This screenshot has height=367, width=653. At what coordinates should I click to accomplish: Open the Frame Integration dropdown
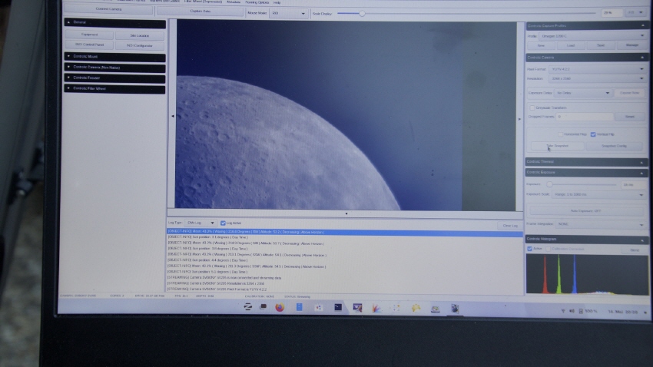coord(601,224)
